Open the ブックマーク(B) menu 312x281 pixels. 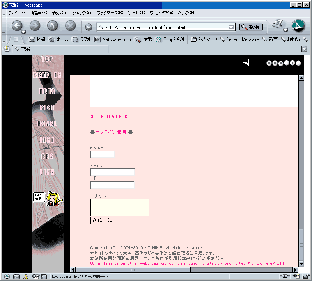[x=110, y=13]
